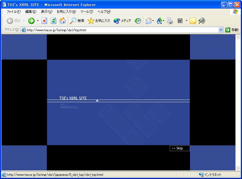Go to the Home page

[x=62, y=21]
